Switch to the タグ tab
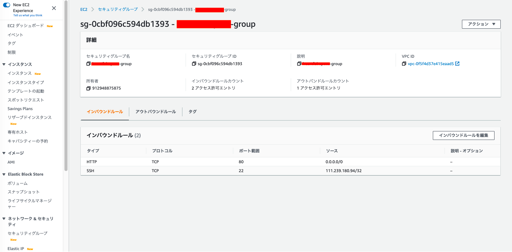The height and width of the screenshot is (252, 512). (x=193, y=112)
